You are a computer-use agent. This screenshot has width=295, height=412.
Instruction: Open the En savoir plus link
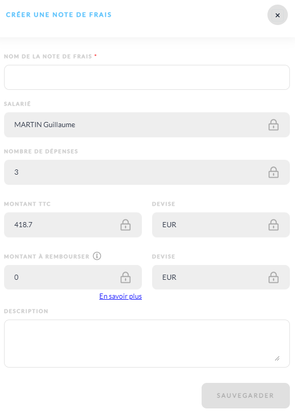[x=120, y=296]
